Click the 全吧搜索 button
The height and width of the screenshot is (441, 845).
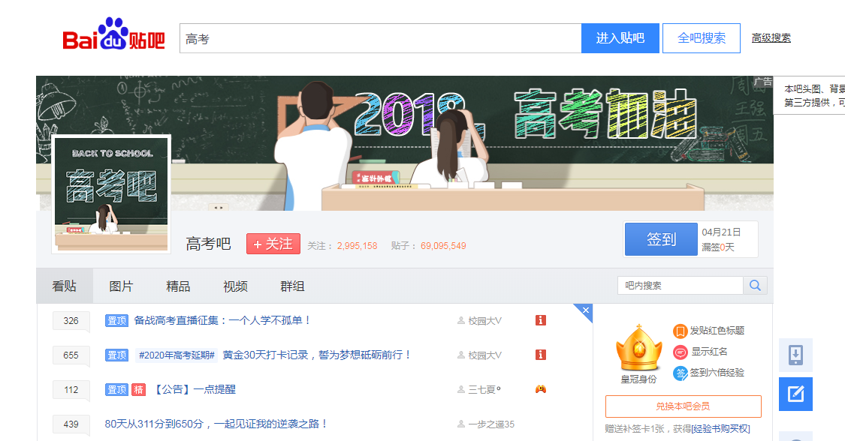coord(701,38)
